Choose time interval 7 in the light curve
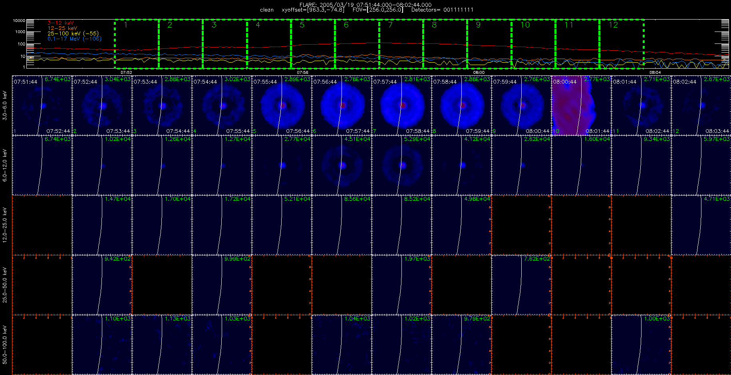Screen dimensions: 731x375 tap(401, 44)
